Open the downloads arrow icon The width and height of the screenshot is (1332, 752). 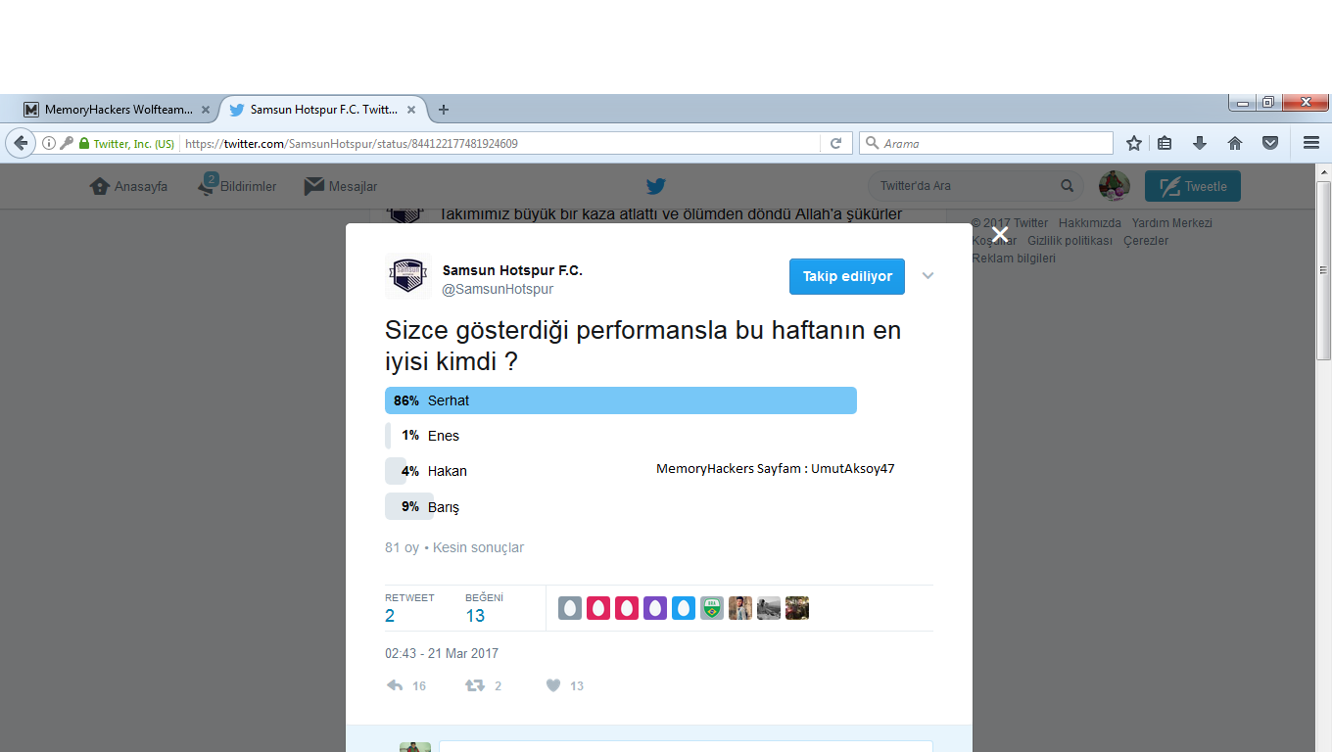click(1200, 143)
